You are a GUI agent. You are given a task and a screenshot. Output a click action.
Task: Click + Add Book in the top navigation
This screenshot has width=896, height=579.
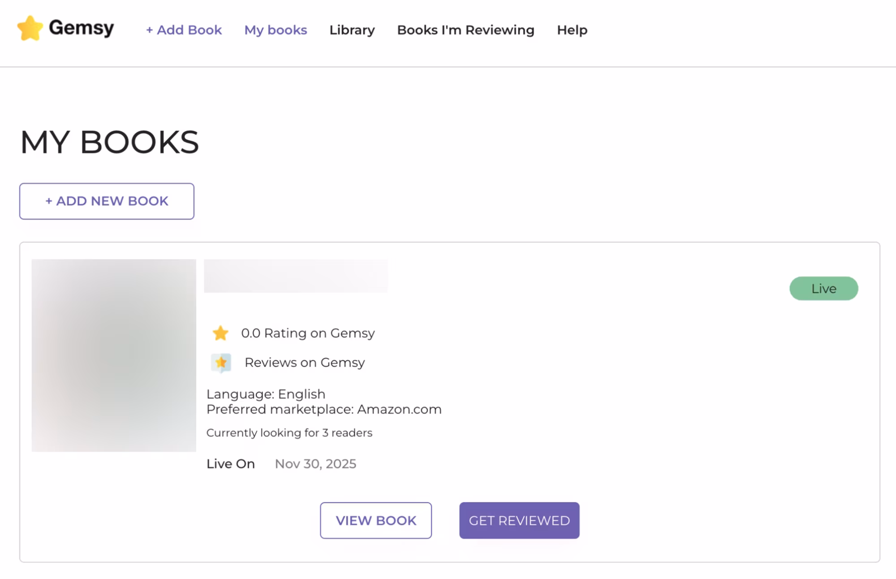pos(184,30)
